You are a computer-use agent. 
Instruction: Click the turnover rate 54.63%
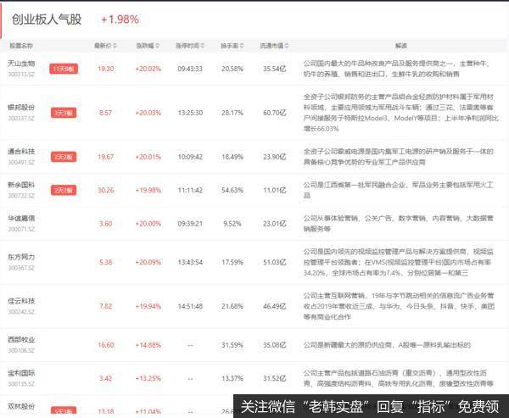tap(232, 190)
